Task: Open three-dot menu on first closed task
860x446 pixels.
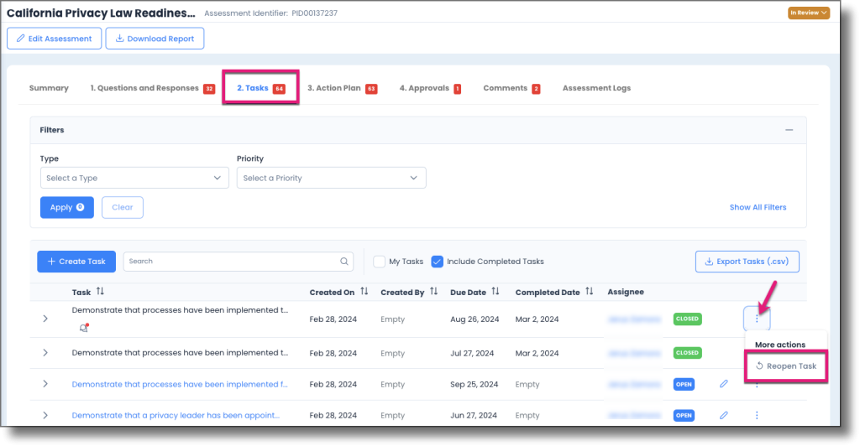Action: [757, 319]
